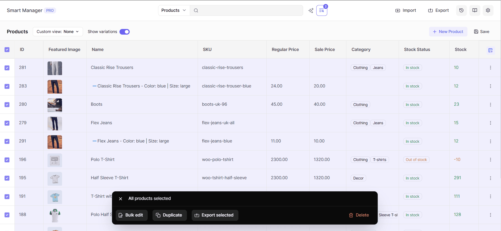Click the T-shirts category tag

tap(379, 160)
